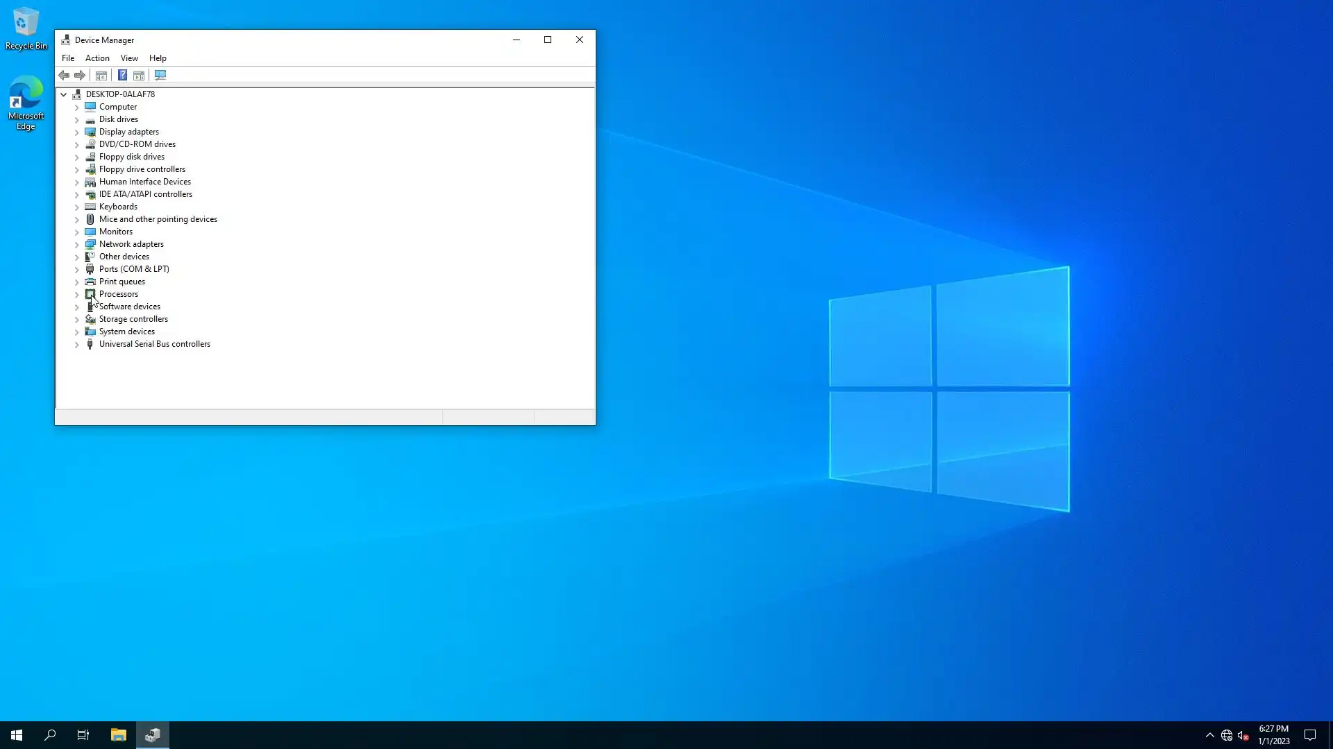
Task: Select Mice and other pointing devices
Action: 158,219
